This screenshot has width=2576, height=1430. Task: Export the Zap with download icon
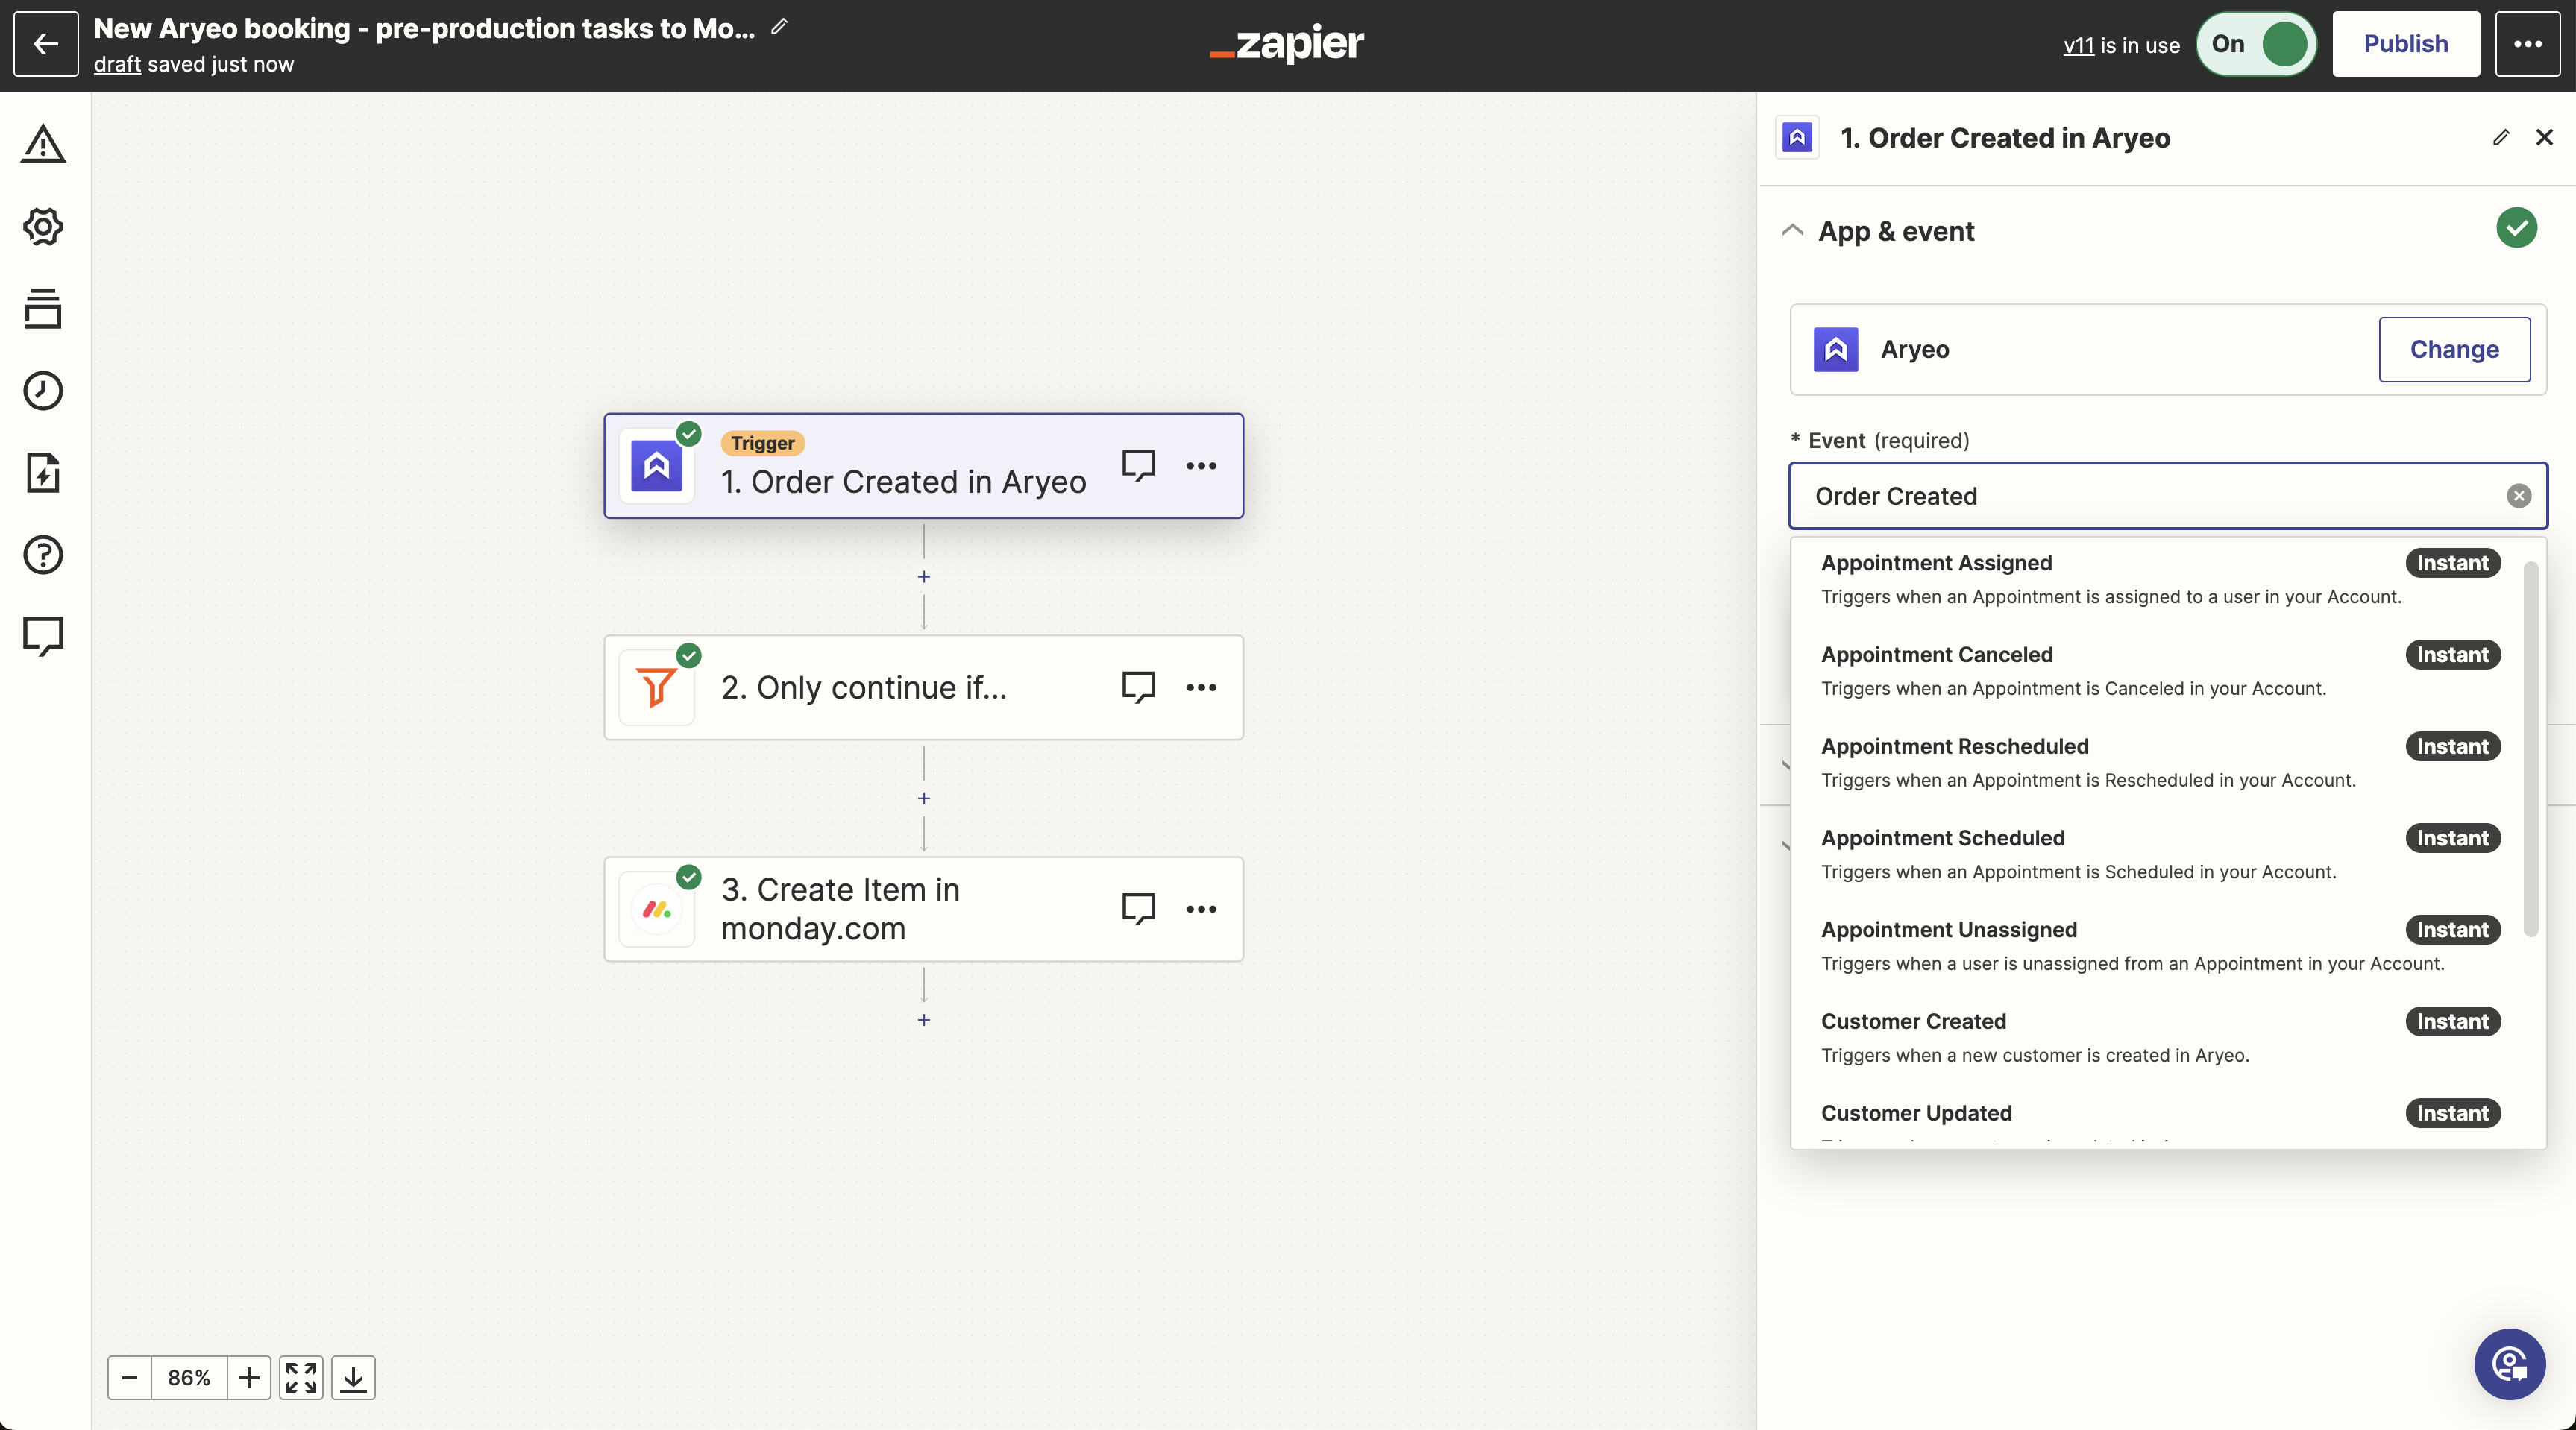(x=353, y=1378)
